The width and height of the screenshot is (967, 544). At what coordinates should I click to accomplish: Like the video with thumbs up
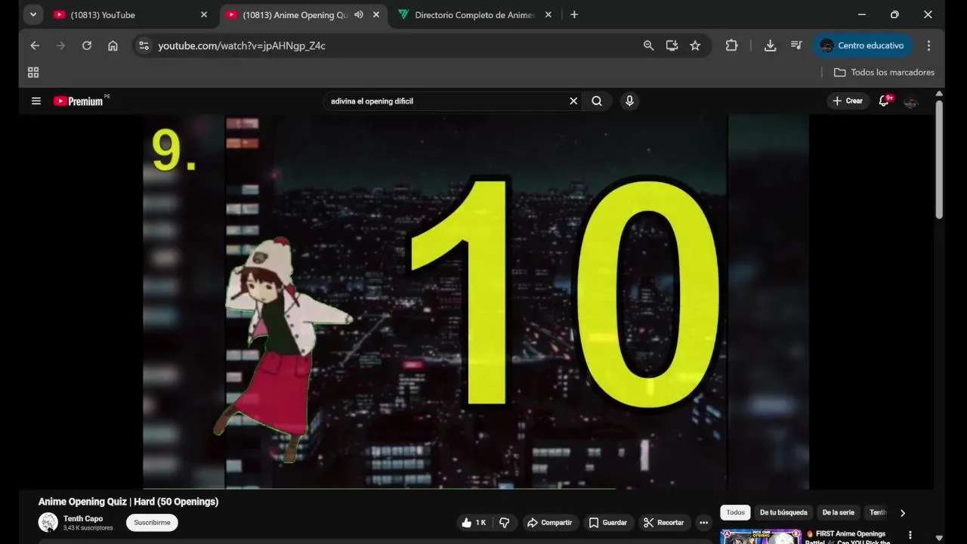[474, 522]
